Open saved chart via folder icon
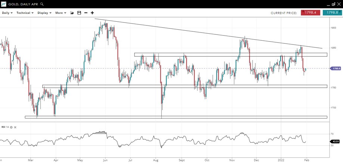Image resolution: width=343 pixels, height=164 pixels. point(72,13)
